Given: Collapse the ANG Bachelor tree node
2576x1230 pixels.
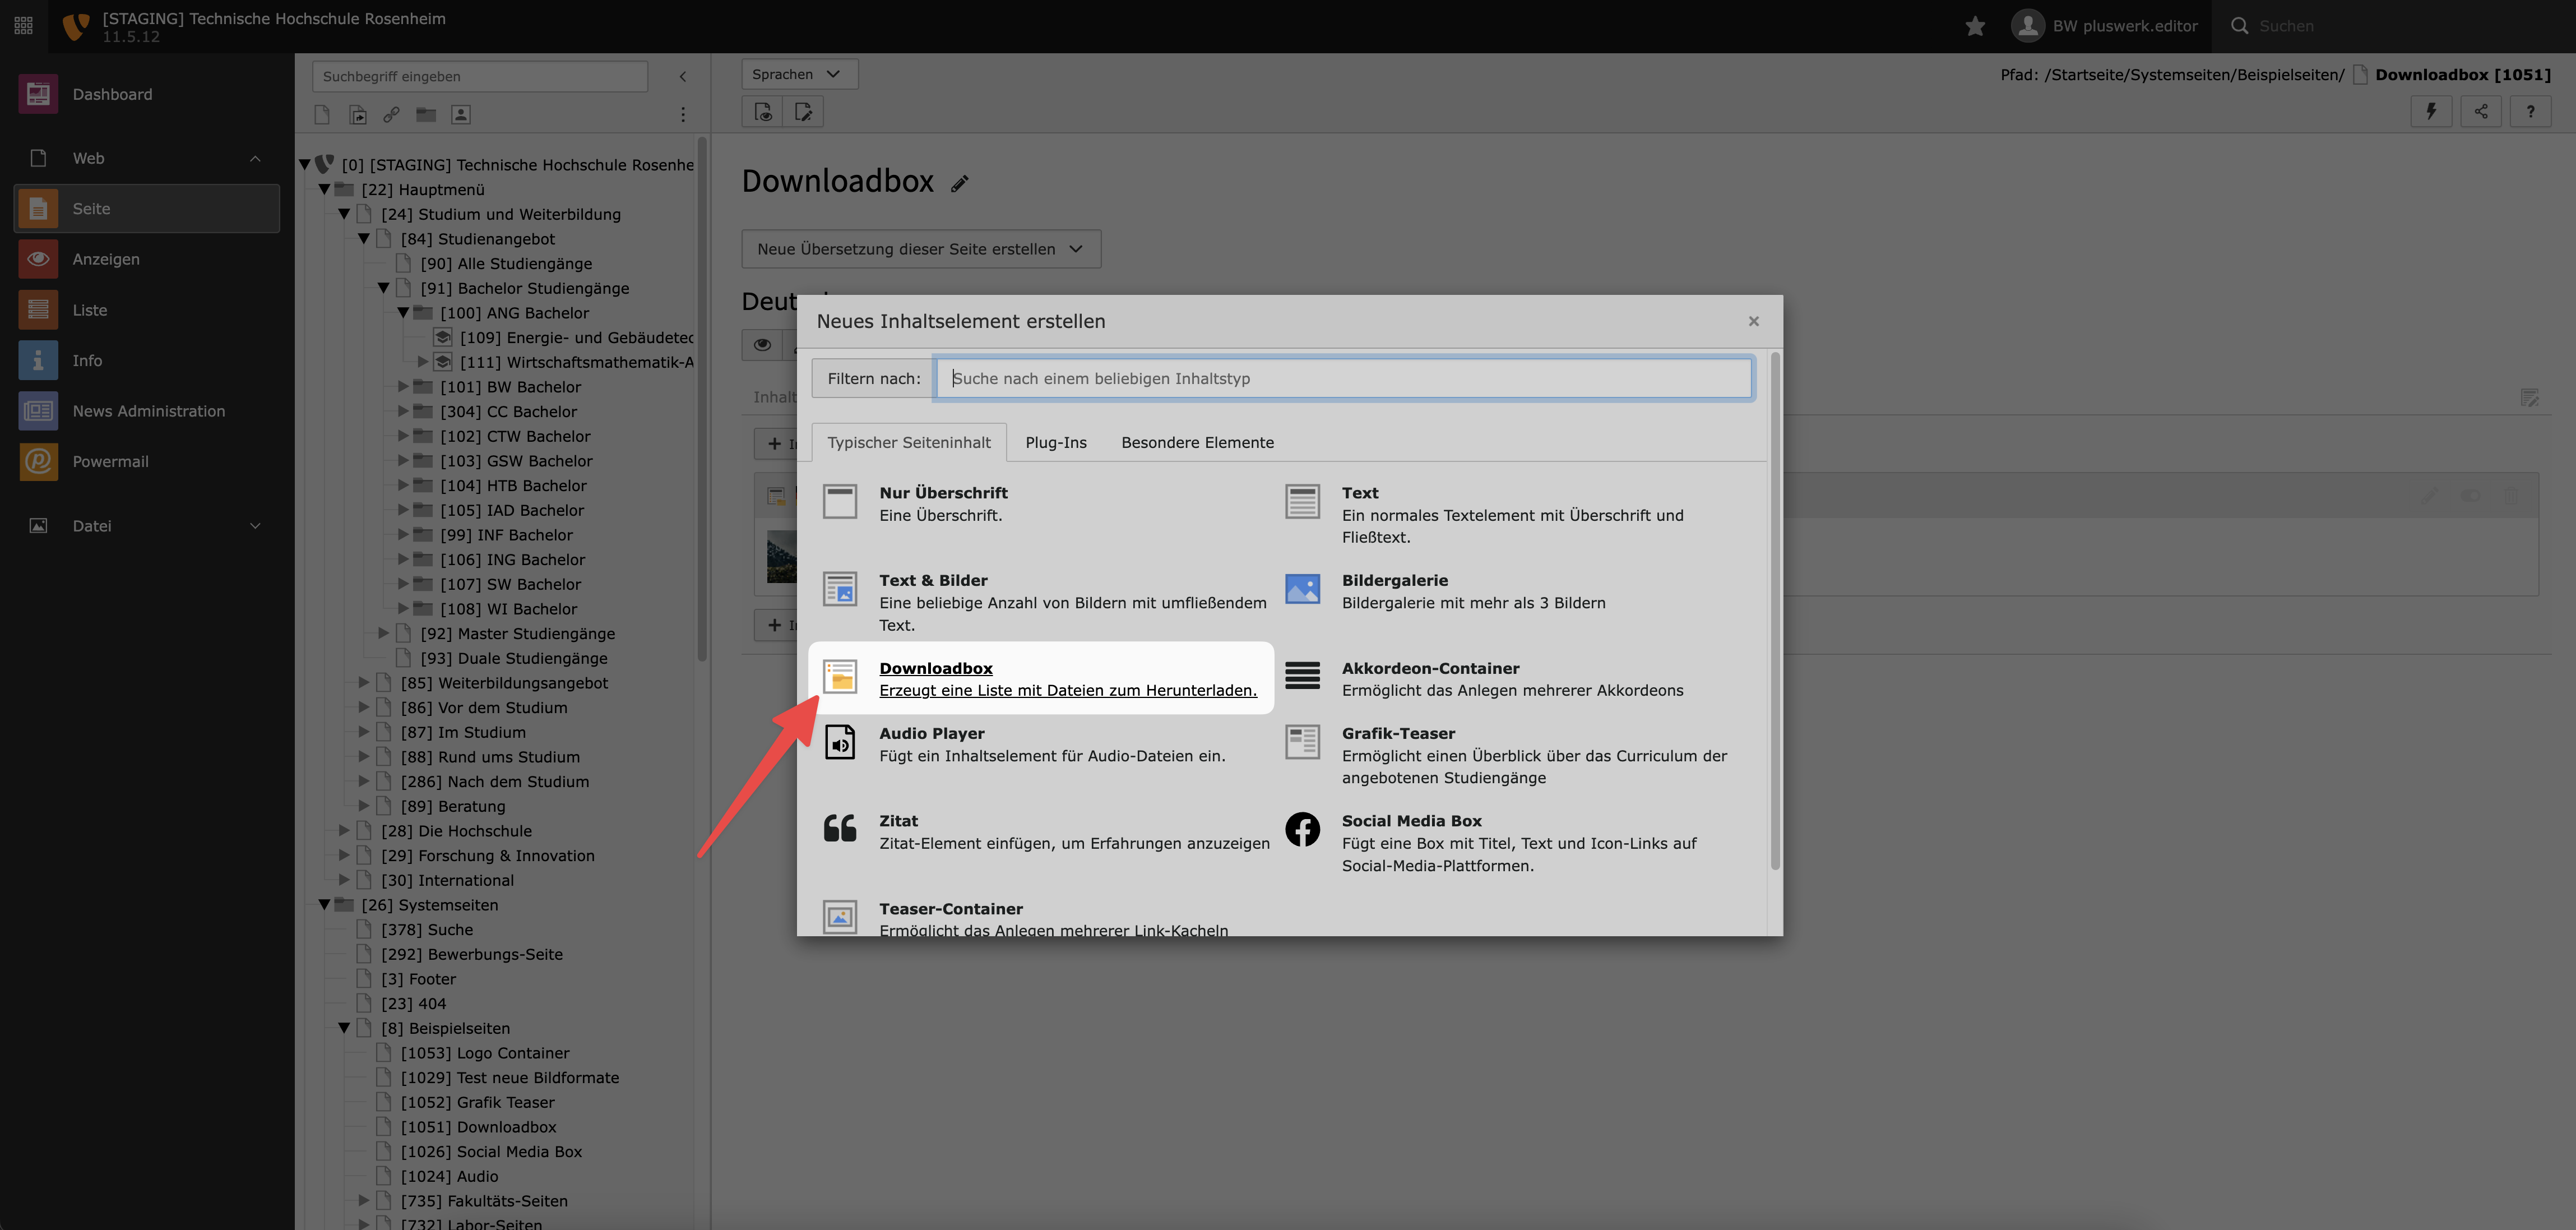Looking at the screenshot, I should [403, 313].
